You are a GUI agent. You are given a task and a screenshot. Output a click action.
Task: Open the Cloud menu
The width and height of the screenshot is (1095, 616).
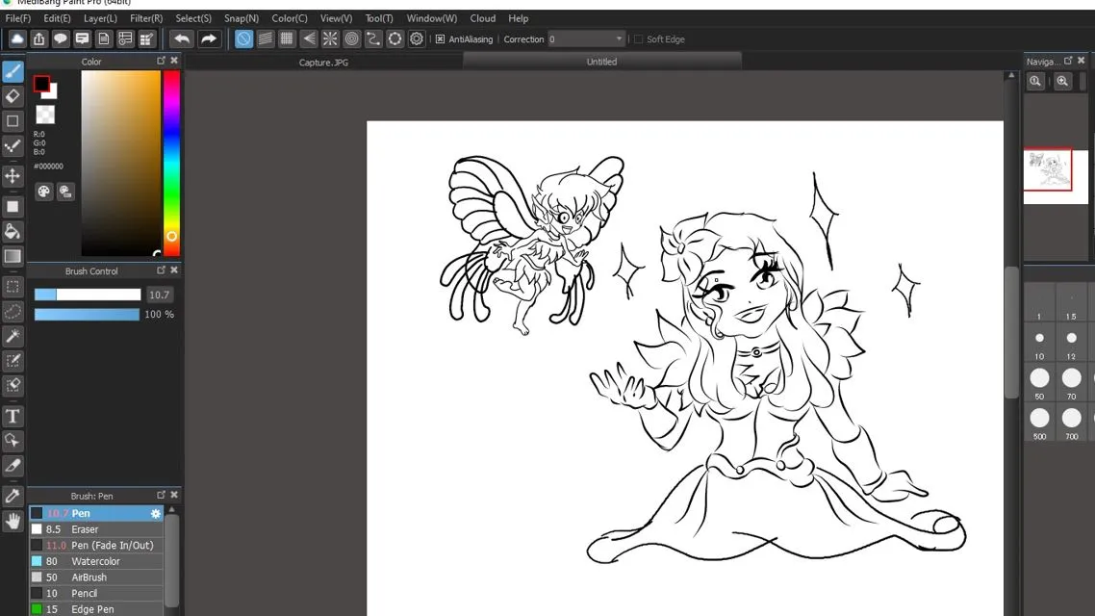click(x=483, y=18)
